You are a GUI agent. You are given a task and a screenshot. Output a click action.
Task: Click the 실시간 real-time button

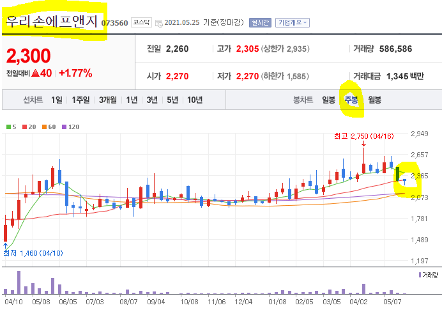point(260,22)
